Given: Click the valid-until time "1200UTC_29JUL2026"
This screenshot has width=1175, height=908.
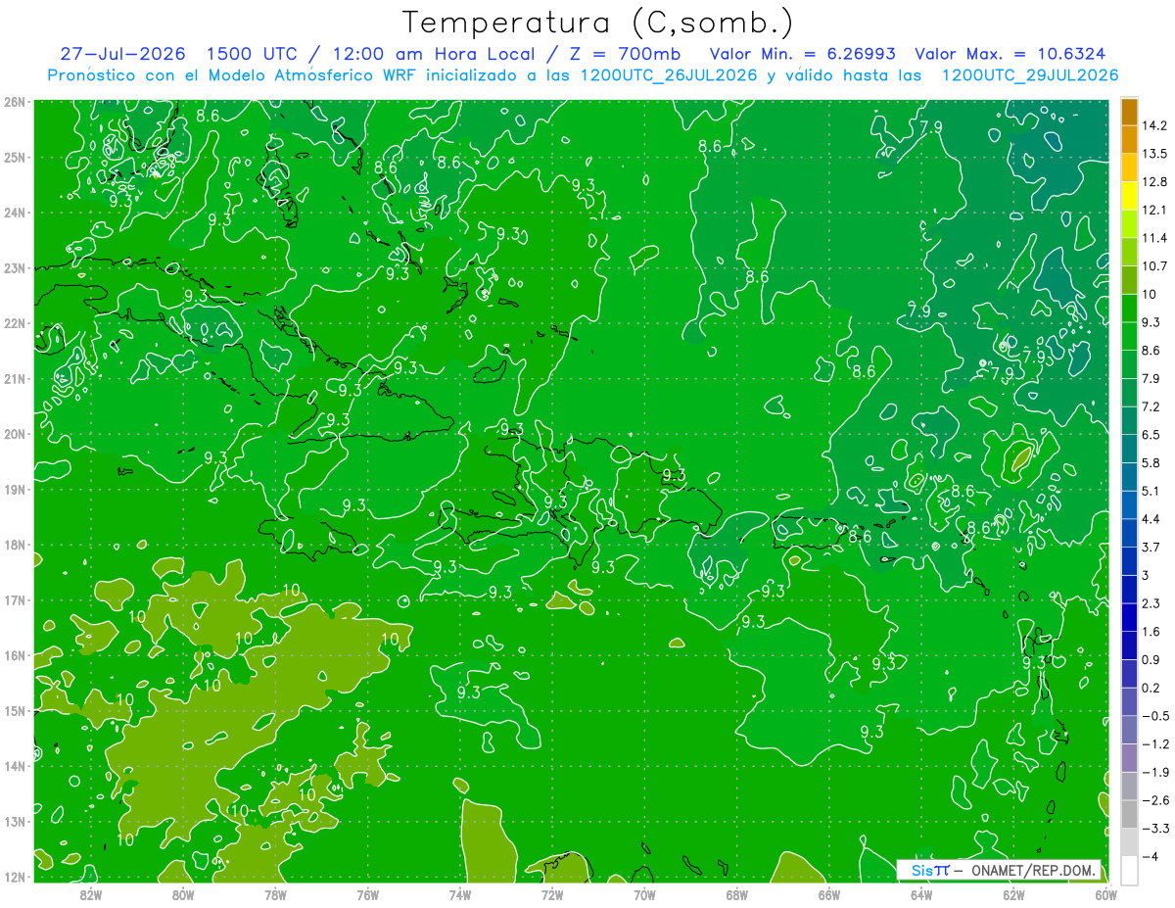Looking at the screenshot, I should click(1030, 75).
